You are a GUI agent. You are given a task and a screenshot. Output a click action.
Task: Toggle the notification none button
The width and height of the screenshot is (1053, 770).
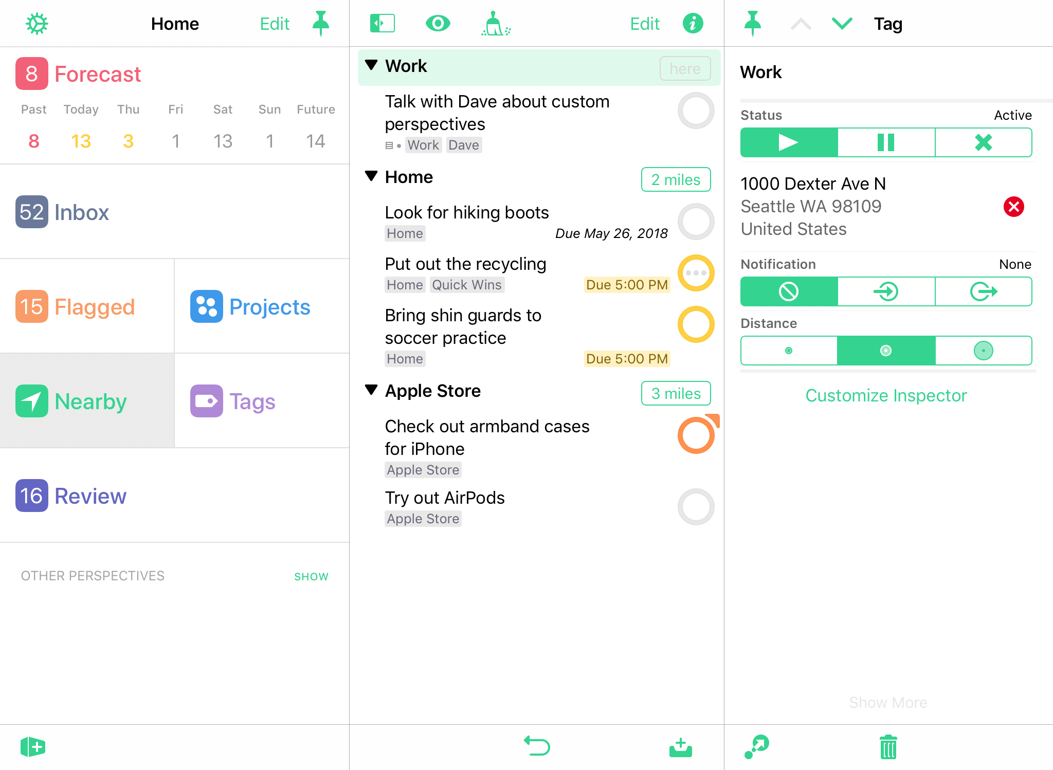point(789,290)
